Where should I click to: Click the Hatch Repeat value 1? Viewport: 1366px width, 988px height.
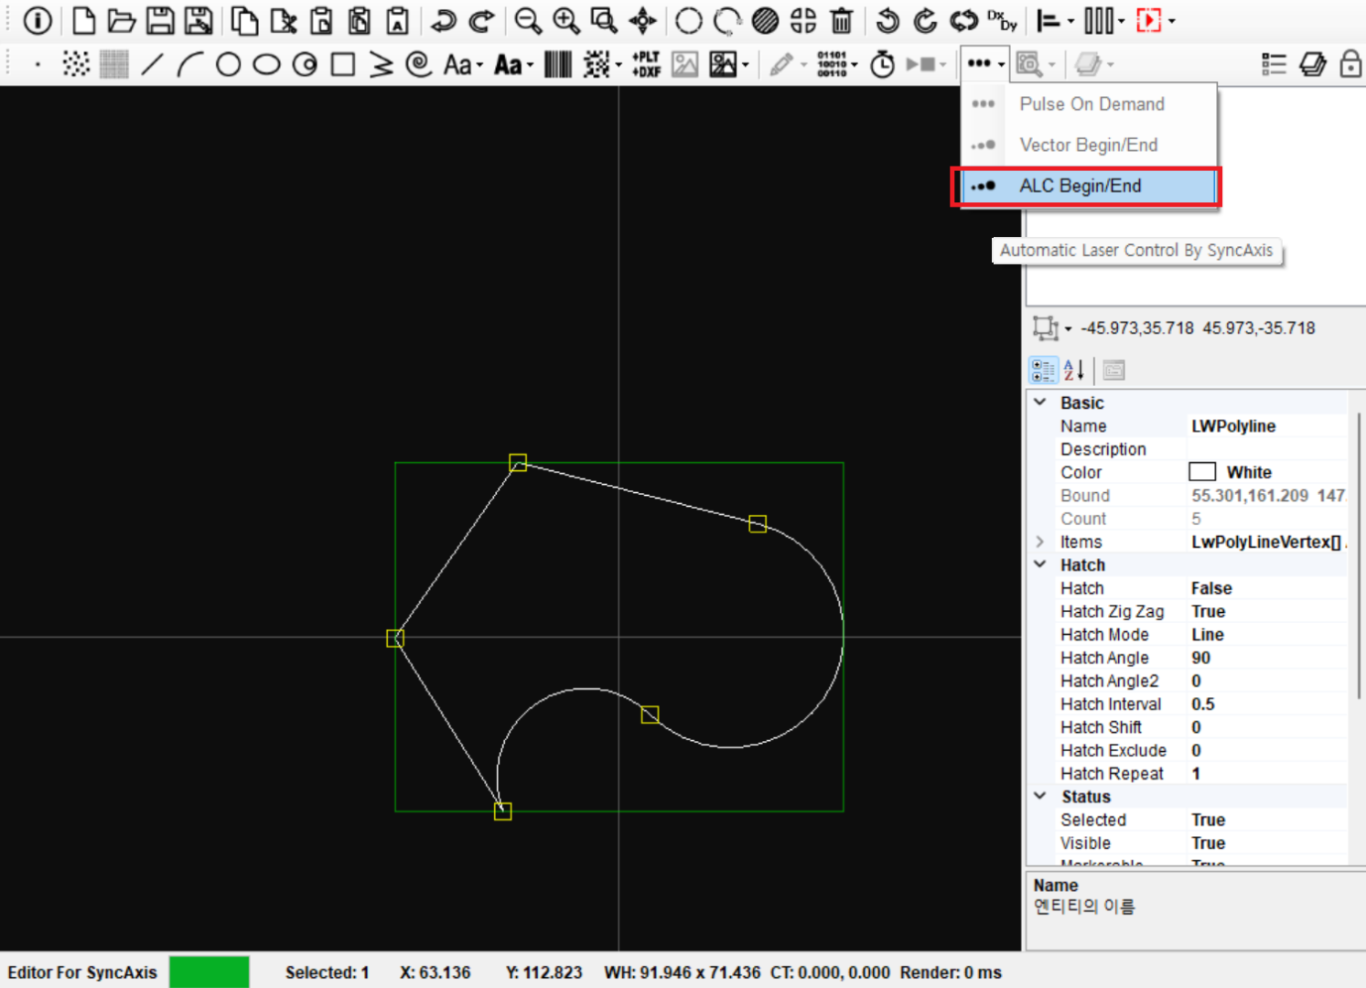coord(1266,774)
